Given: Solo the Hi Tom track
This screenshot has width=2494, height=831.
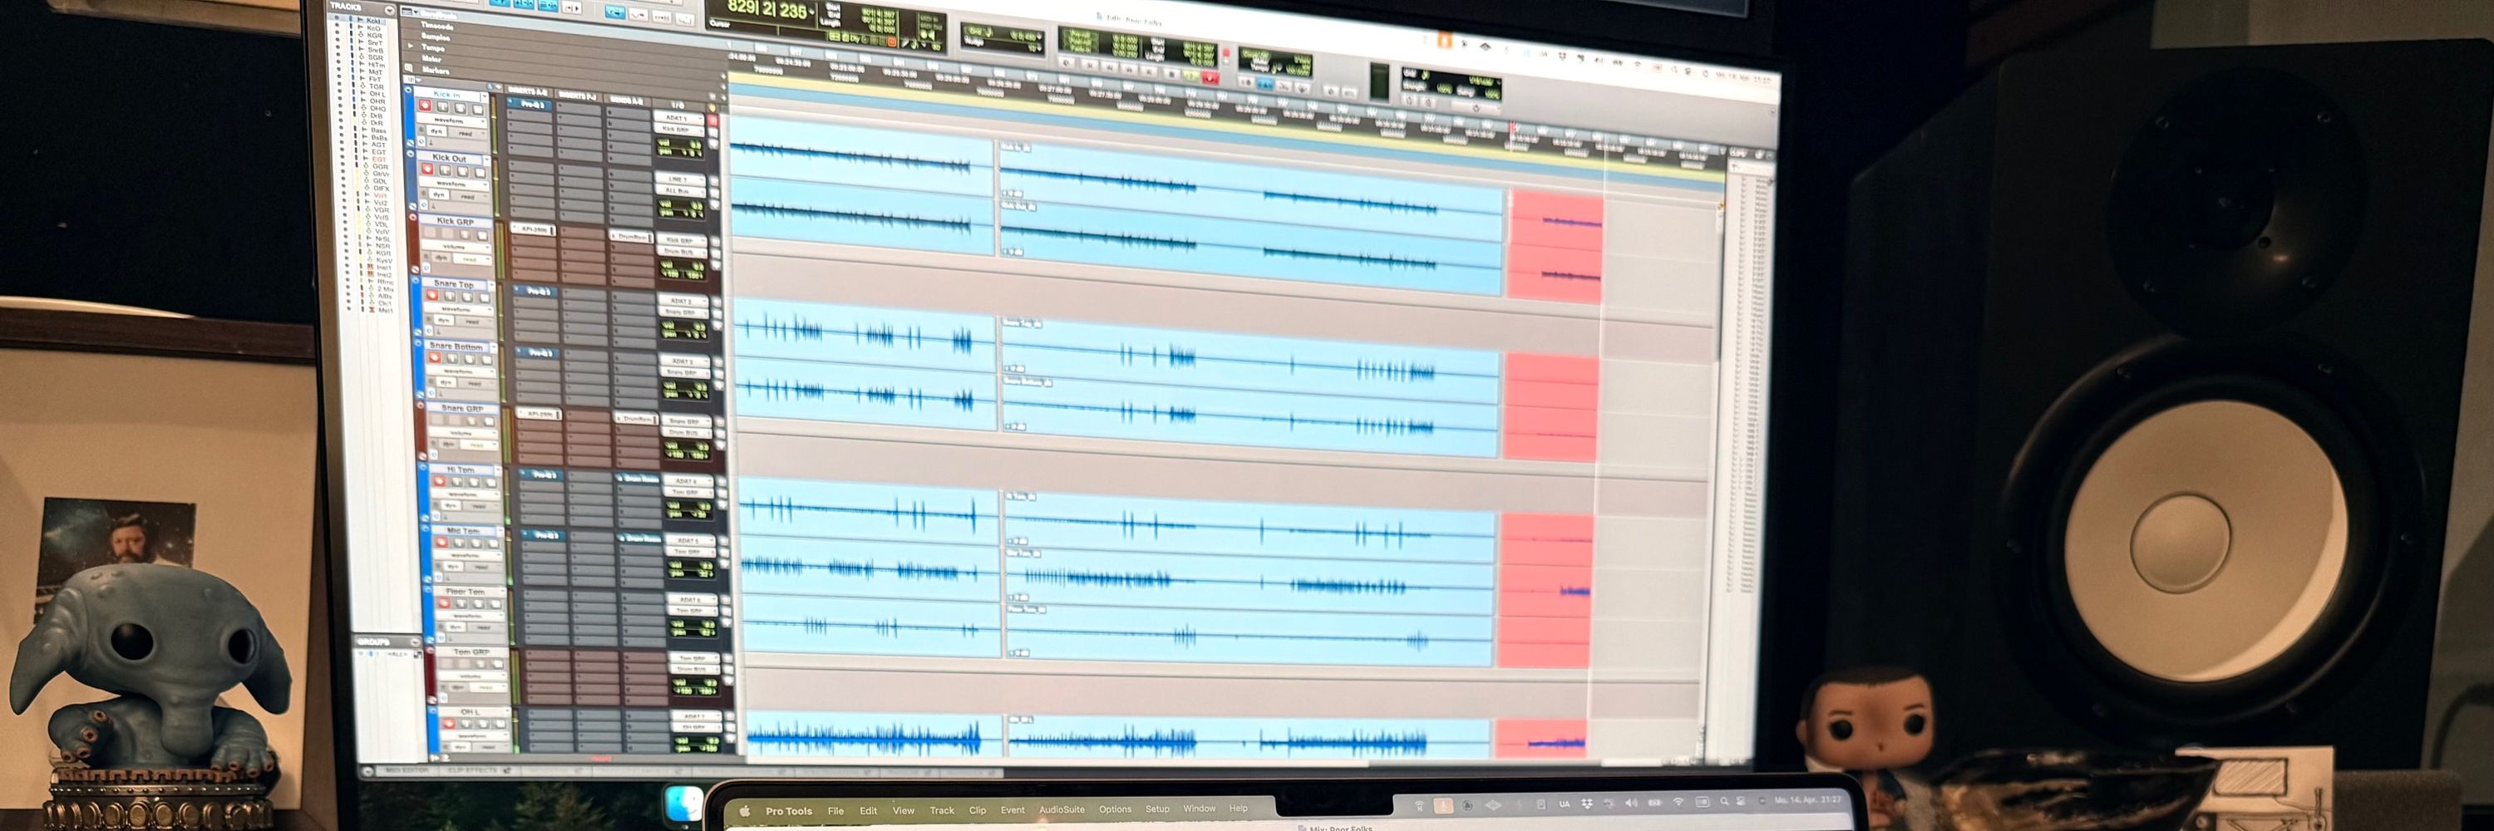Looking at the screenshot, I should pos(476,484).
